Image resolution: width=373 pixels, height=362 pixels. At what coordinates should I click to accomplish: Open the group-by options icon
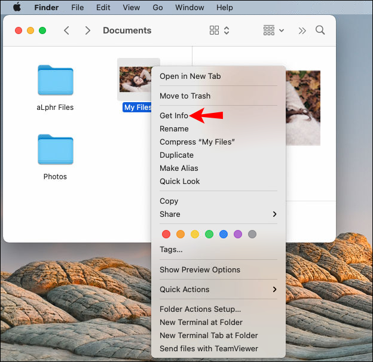tap(269, 30)
